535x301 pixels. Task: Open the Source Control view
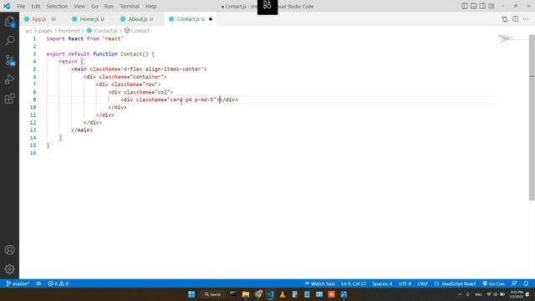[x=9, y=60]
